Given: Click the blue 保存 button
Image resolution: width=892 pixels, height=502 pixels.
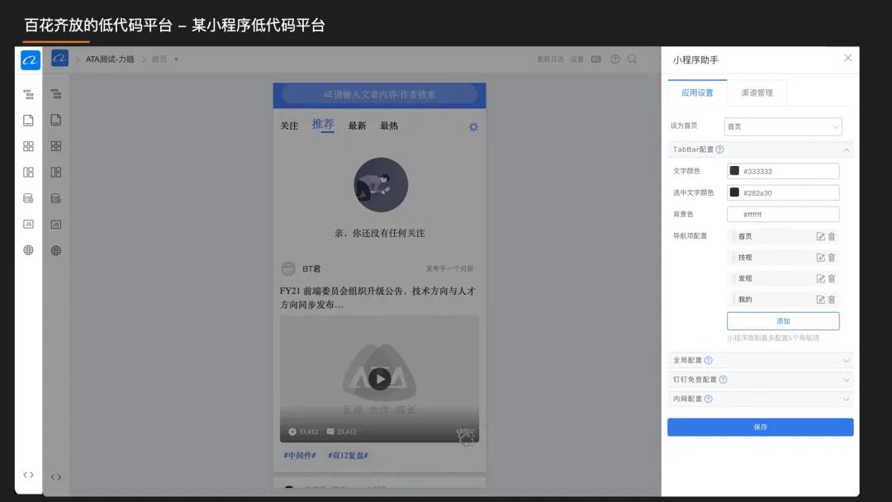Looking at the screenshot, I should tap(760, 427).
